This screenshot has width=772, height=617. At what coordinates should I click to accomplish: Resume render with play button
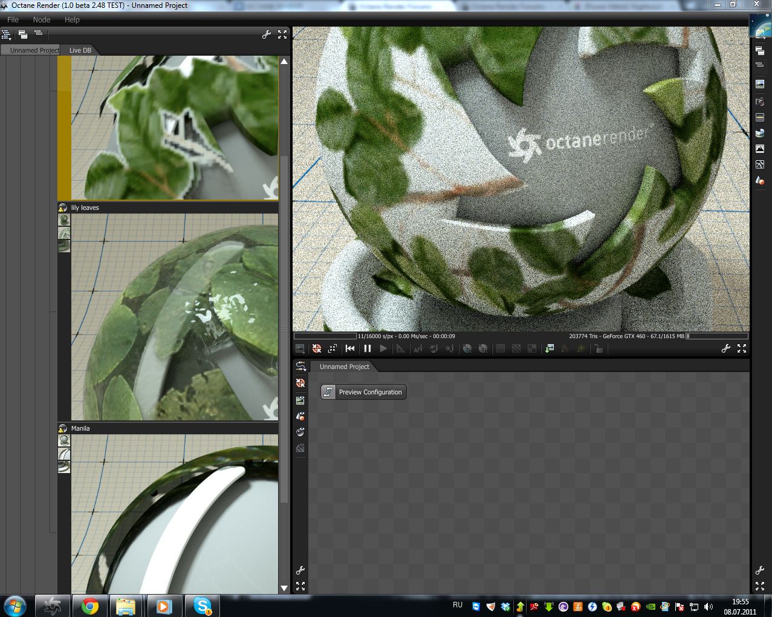[x=383, y=348]
